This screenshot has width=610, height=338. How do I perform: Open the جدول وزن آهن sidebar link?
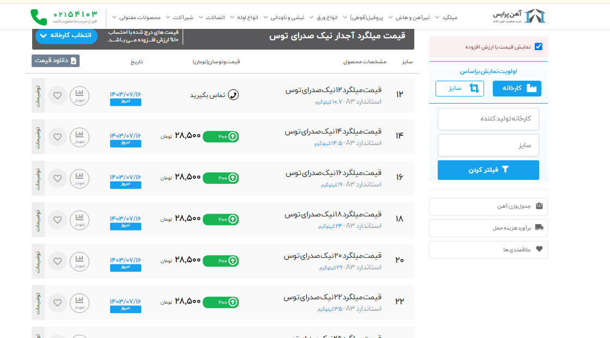tap(488, 207)
